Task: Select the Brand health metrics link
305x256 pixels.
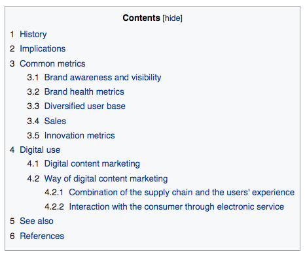Action: coord(84,91)
